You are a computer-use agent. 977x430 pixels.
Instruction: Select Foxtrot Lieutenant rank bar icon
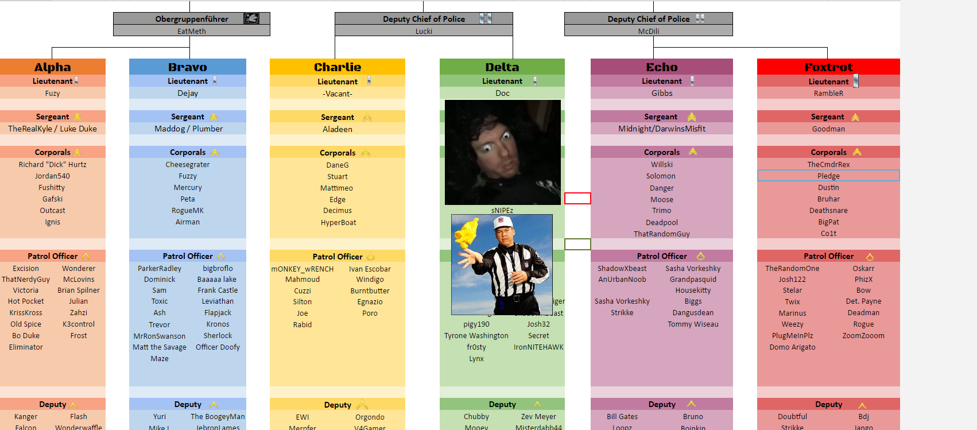(x=856, y=81)
